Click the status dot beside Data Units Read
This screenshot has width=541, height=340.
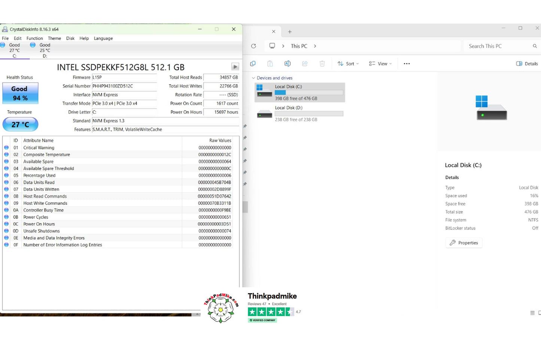click(x=6, y=182)
